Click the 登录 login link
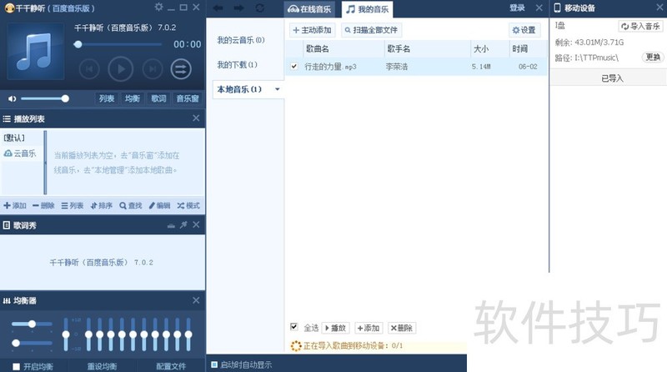This screenshot has height=372, width=667. pyautogui.click(x=517, y=8)
